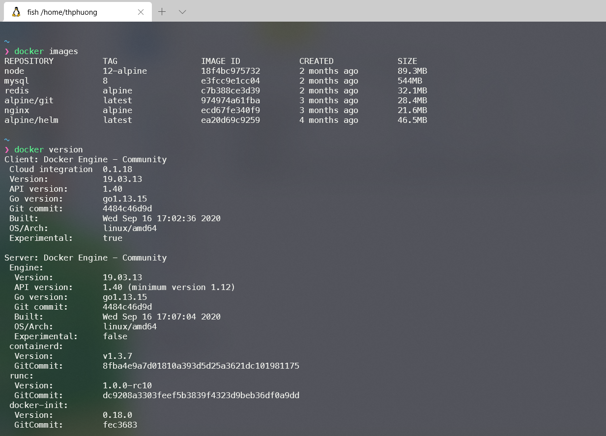Click image ID 18f4bc975732
Image resolution: width=606 pixels, height=436 pixels.
pos(231,71)
